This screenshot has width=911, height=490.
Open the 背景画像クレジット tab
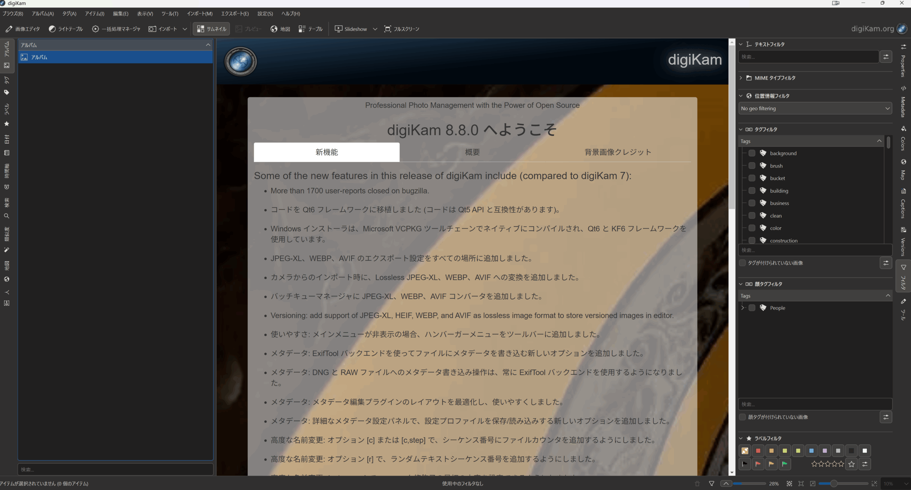point(618,152)
